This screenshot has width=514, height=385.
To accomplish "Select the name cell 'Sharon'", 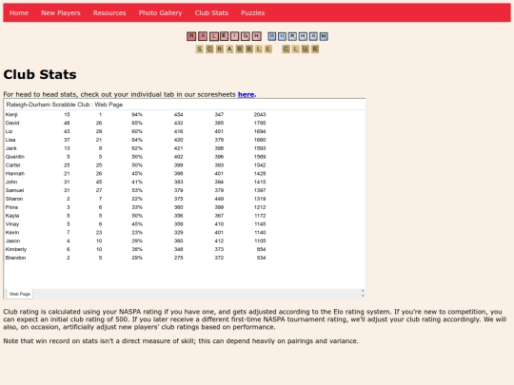I will click(14, 199).
